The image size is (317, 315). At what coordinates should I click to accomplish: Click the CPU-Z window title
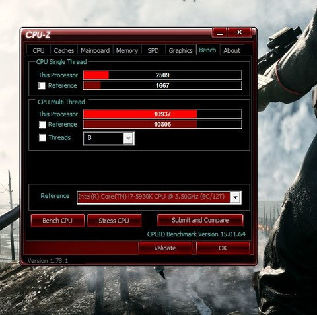pos(38,35)
